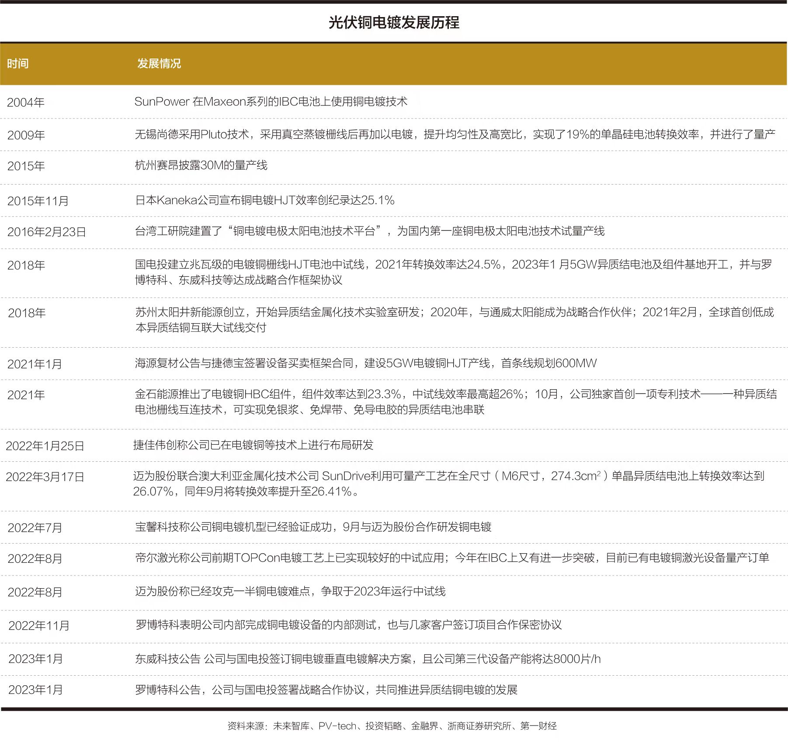Select the 2023年1月 cell beside 东威科技 row

(36, 659)
